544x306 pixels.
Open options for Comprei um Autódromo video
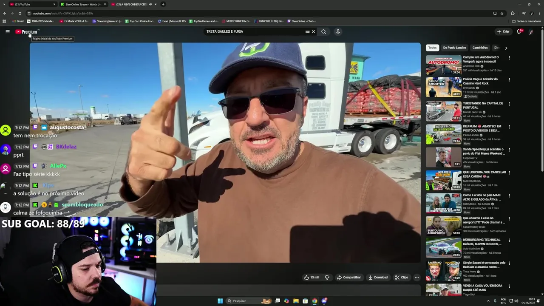click(x=510, y=58)
